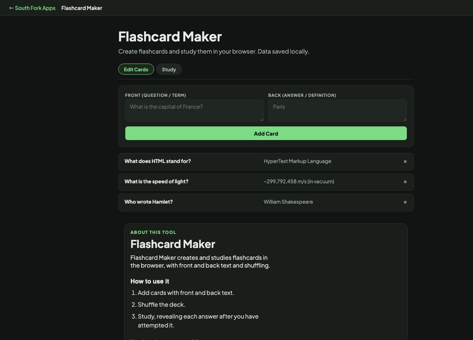473x340 pixels.
Task: Select the Edit Cards tab
Action: [136, 69]
